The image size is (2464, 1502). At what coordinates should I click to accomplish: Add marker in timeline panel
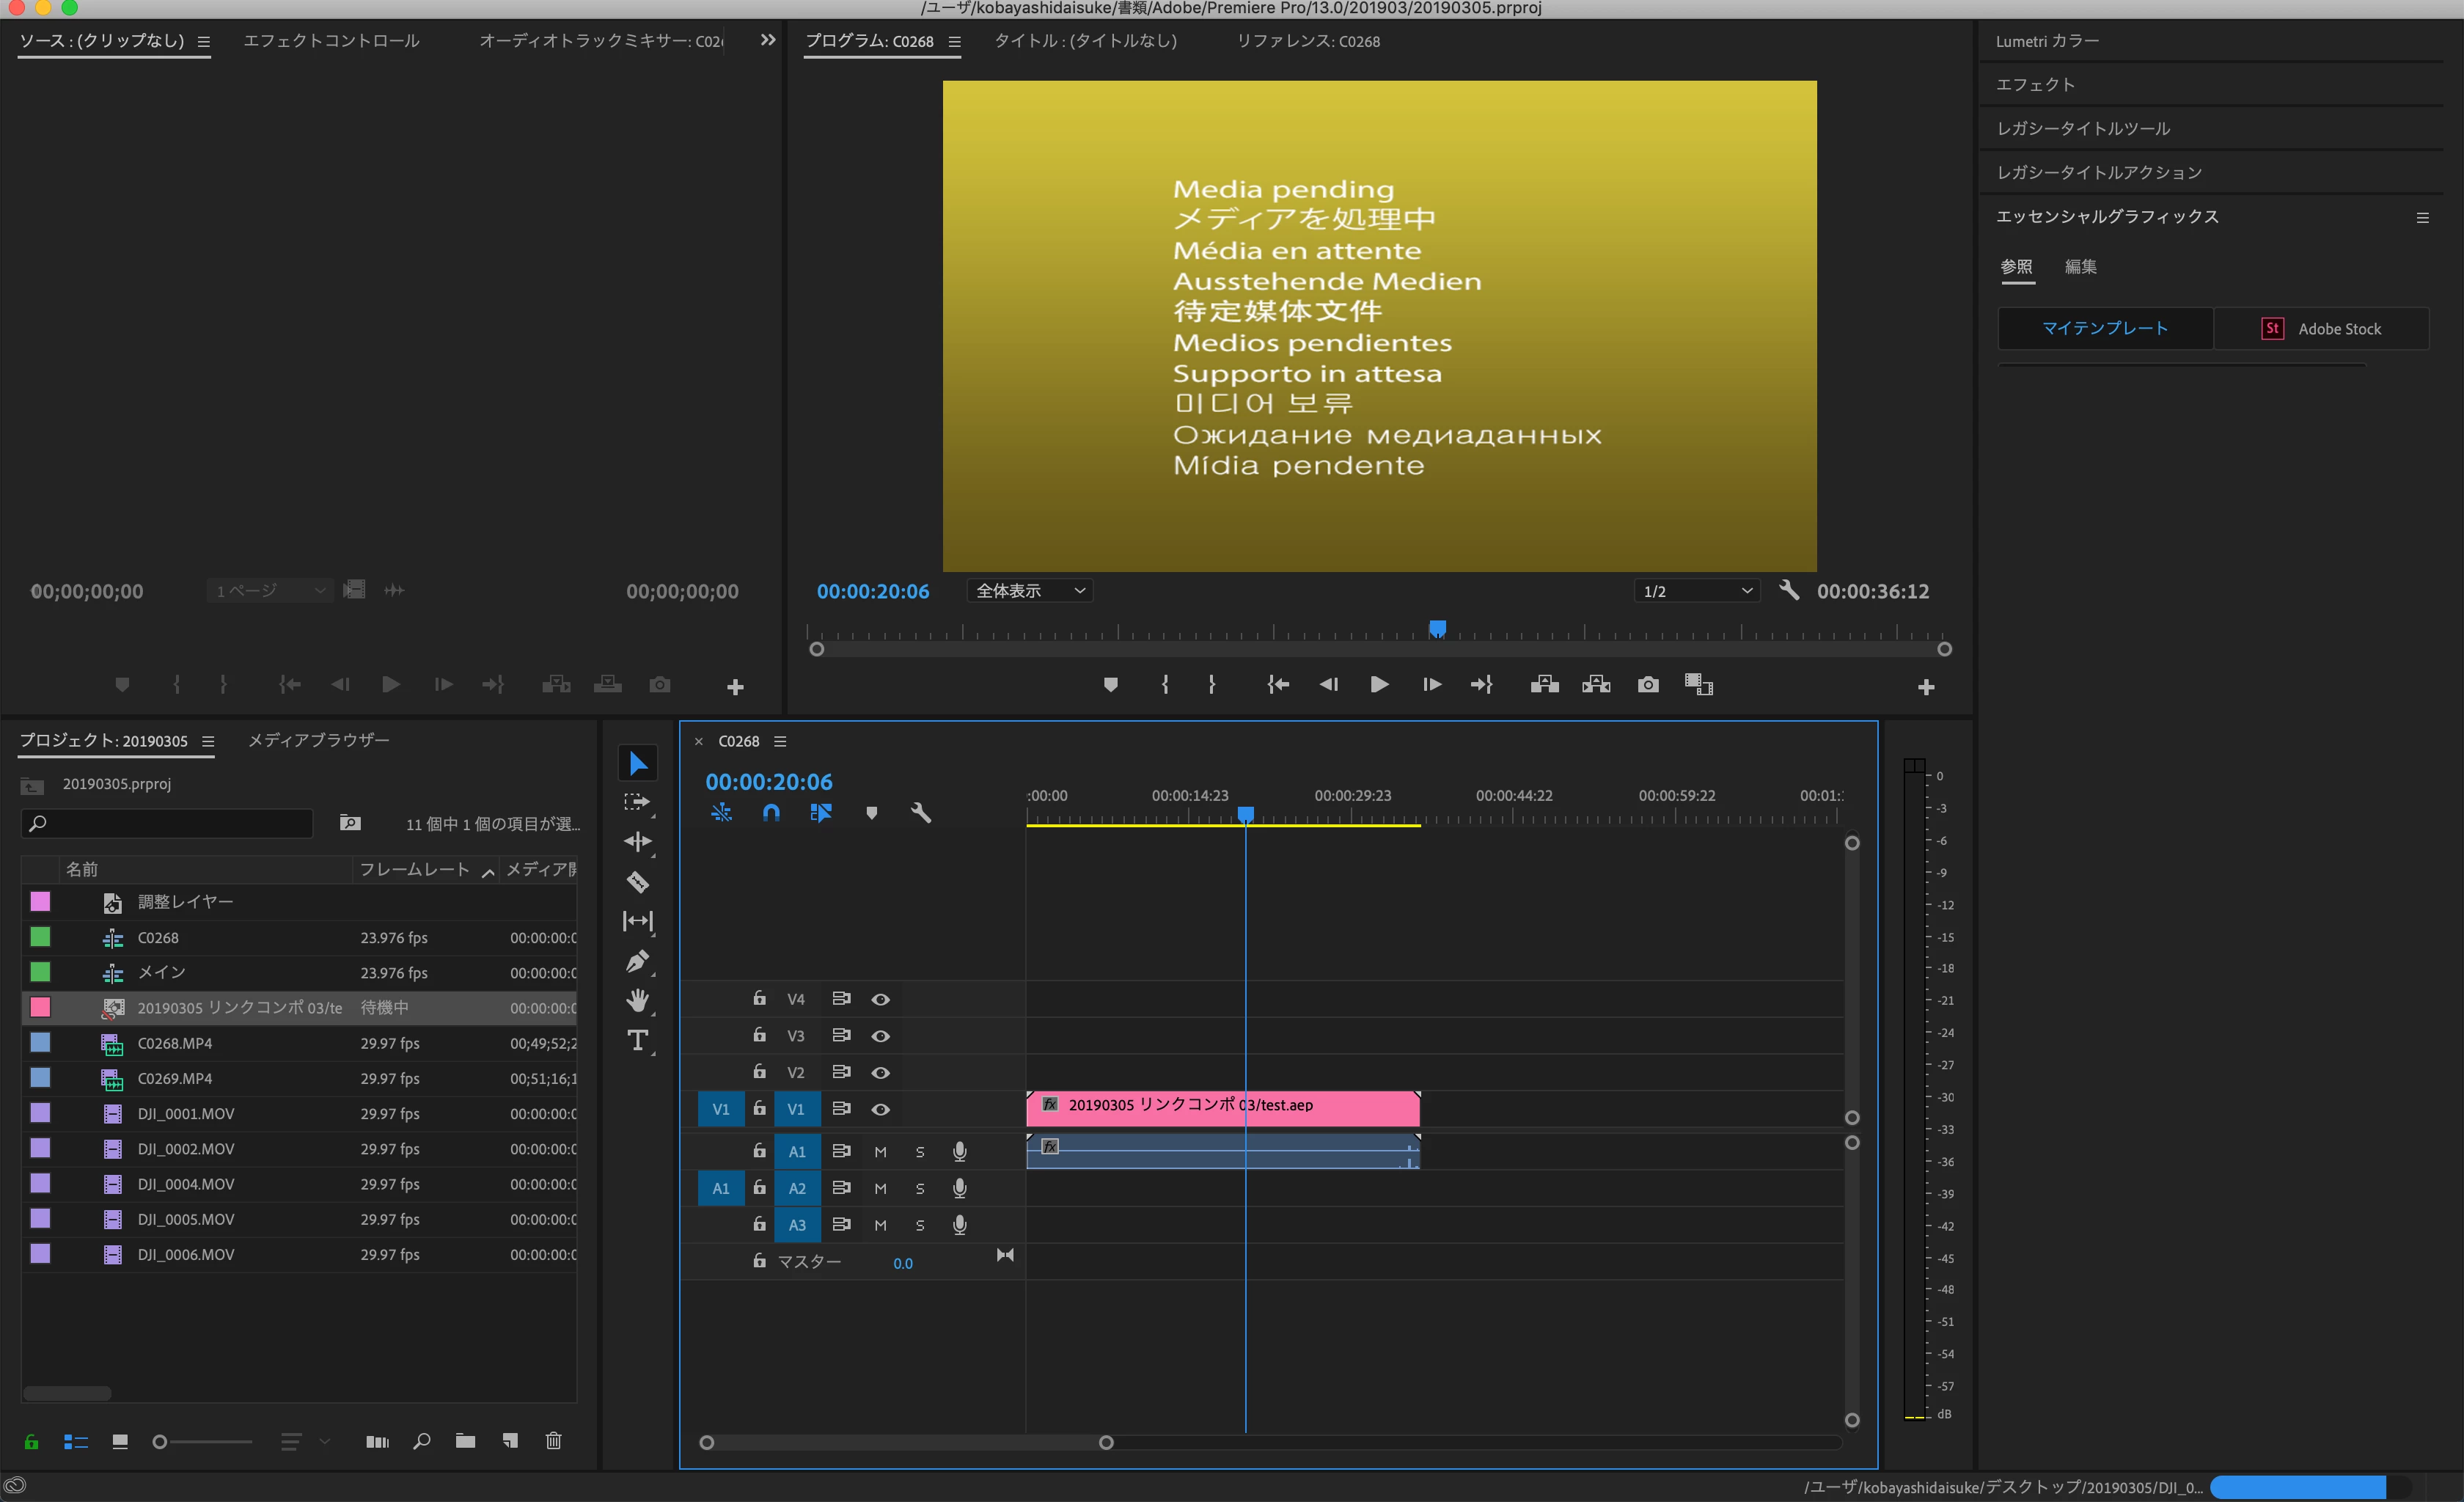pos(871,813)
